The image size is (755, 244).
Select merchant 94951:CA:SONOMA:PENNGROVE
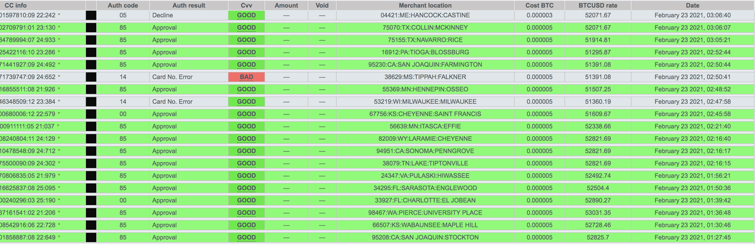click(x=425, y=151)
